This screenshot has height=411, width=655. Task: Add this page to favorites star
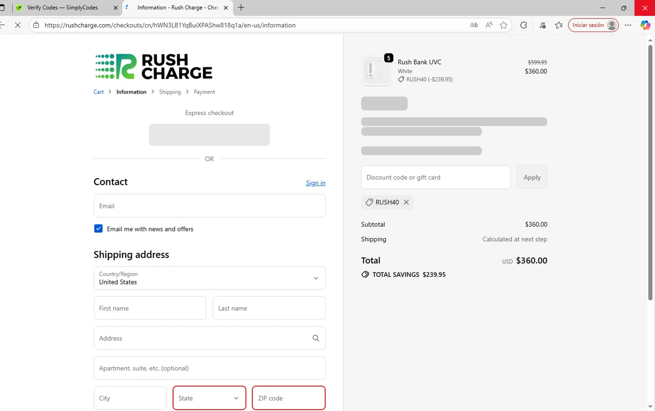click(503, 25)
